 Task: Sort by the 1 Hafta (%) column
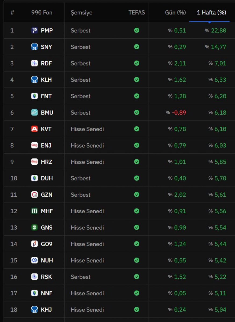(x=212, y=13)
